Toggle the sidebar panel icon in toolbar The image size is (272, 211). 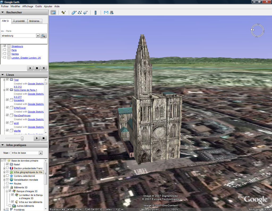coord(53,12)
